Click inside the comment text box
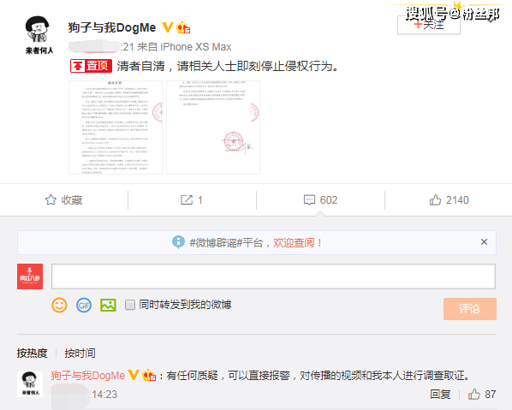This screenshot has width=512, height=410. [x=273, y=276]
